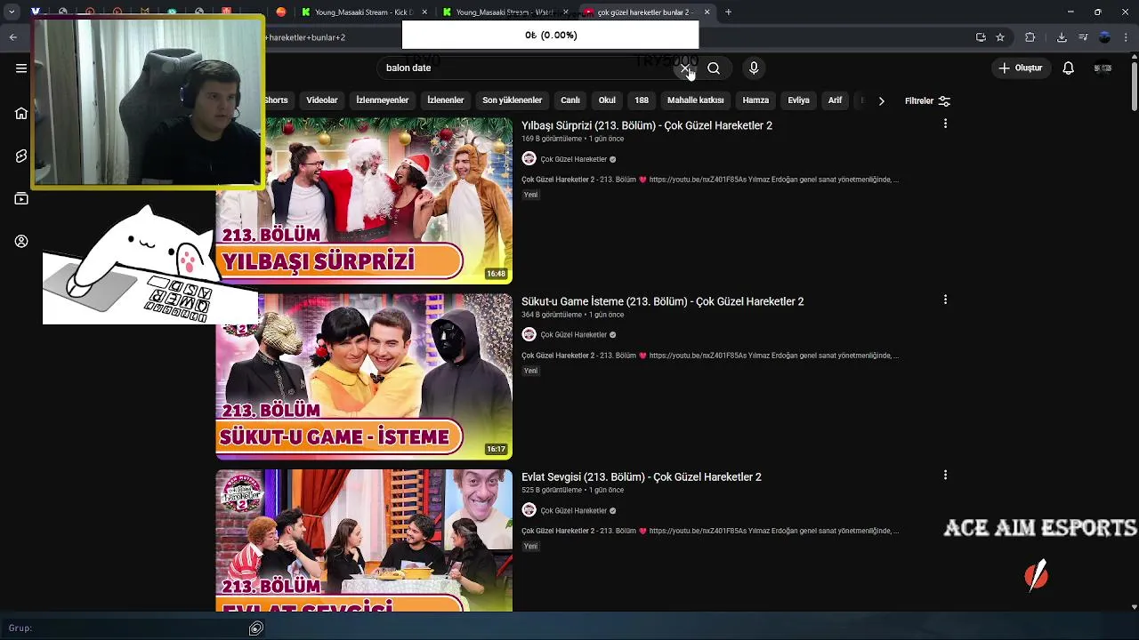1139x640 pixels.
Task: Open browser downloads
Action: [1062, 37]
